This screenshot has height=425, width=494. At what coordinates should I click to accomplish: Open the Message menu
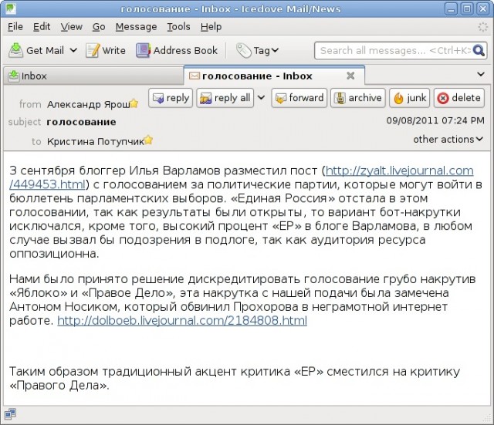coord(136,27)
